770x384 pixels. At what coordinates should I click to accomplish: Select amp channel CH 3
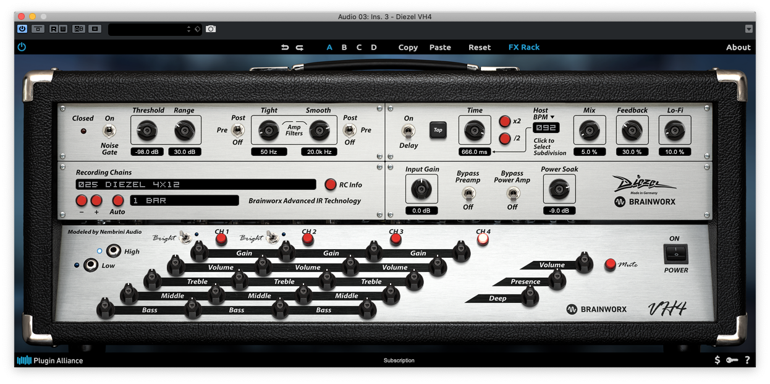[396, 240]
